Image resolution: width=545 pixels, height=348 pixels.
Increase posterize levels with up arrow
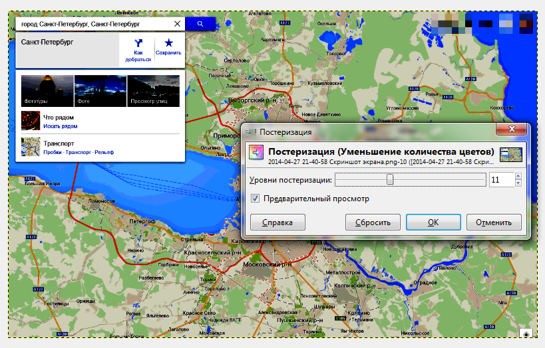pos(518,176)
